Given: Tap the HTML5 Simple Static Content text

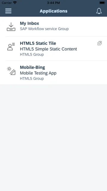Looking at the screenshot, I should 49,49.
